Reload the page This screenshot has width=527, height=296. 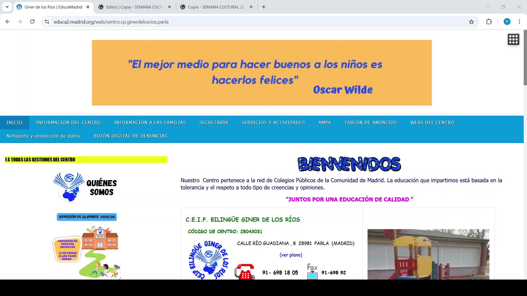pyautogui.click(x=32, y=22)
